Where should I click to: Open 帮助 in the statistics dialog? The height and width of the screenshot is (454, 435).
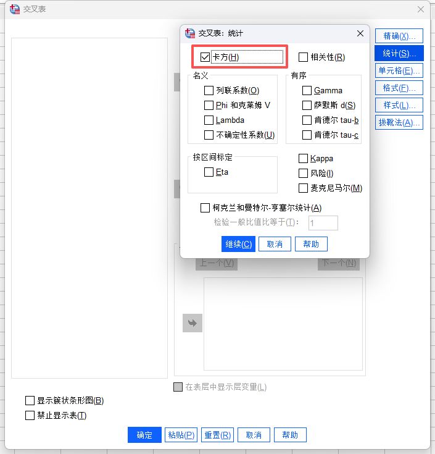(311, 244)
